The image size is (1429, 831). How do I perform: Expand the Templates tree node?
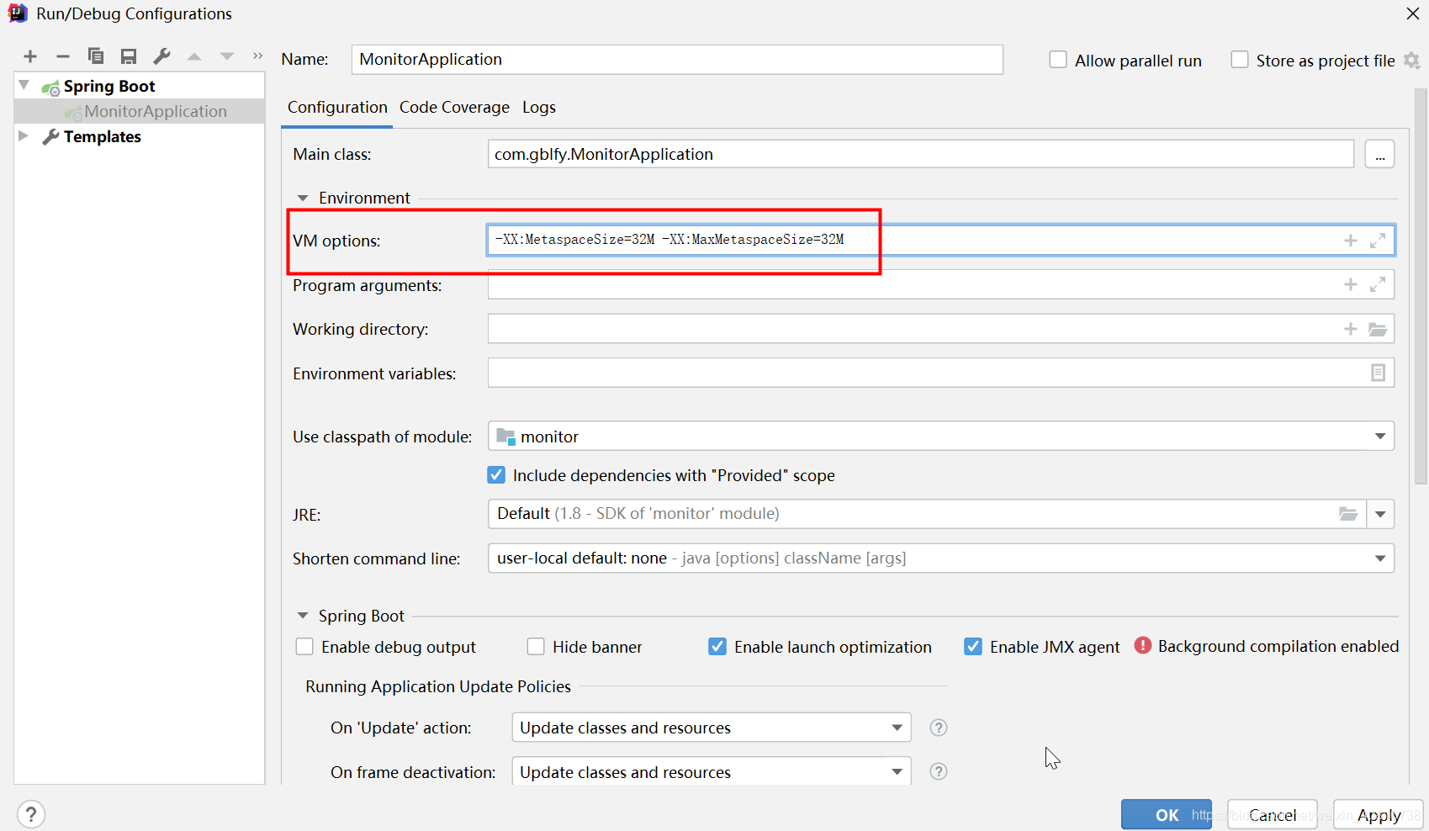coord(24,135)
